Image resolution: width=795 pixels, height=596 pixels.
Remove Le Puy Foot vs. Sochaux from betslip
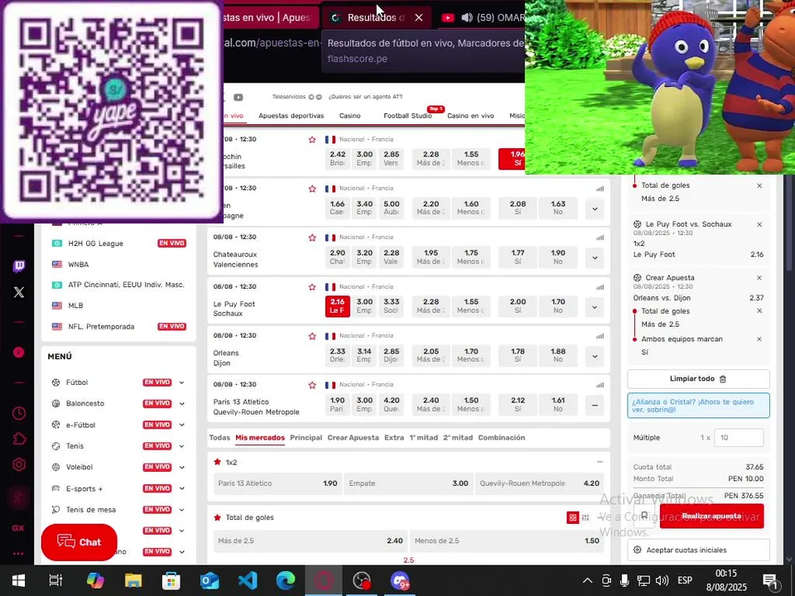click(759, 224)
